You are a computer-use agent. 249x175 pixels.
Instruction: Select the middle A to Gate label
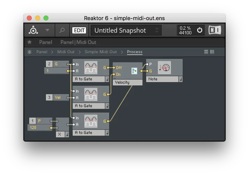pyautogui.click(x=89, y=106)
